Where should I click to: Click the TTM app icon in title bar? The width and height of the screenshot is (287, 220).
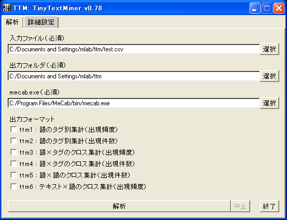7,8
